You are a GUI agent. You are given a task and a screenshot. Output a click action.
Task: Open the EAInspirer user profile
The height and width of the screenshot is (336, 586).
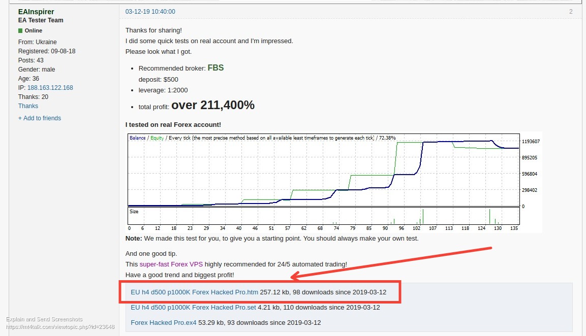(36, 12)
